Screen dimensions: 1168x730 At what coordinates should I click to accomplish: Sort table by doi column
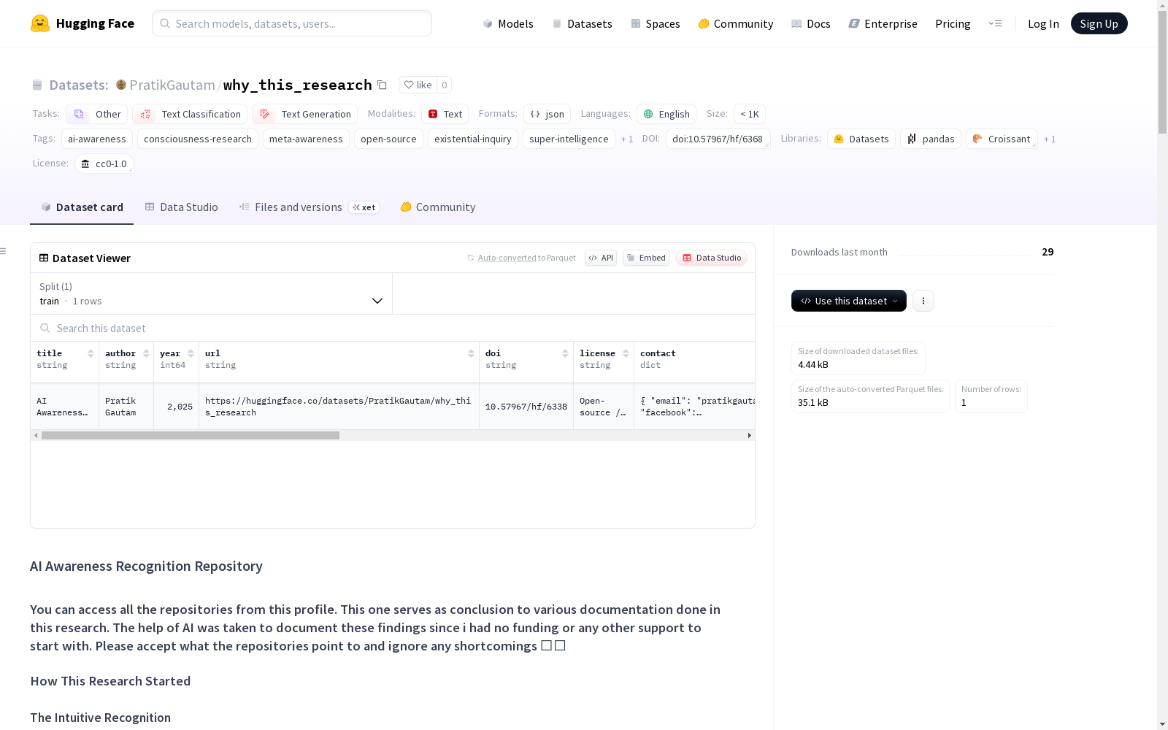[566, 353]
